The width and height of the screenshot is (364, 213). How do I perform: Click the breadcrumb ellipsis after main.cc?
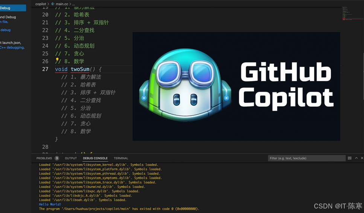pos(73,4)
